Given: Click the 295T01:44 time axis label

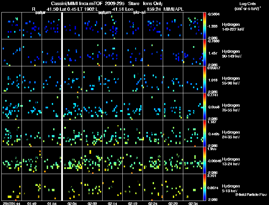Looking at the screenshot, I should 11,204.
